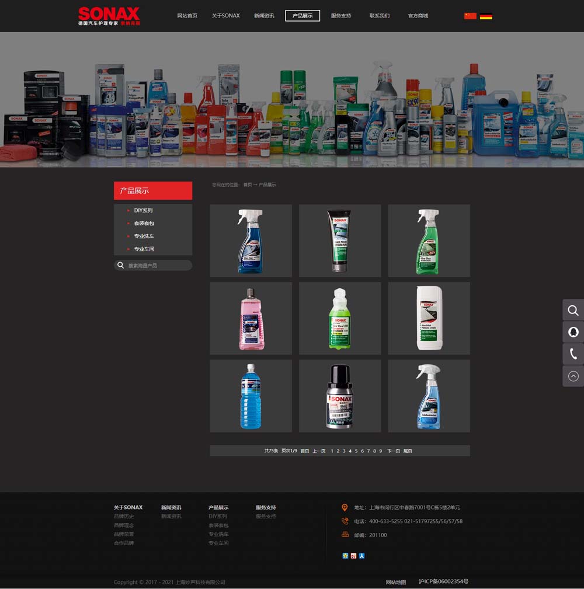This screenshot has width=584, height=589.
Task: Open the footer 套装套包 link
Action: [x=218, y=525]
